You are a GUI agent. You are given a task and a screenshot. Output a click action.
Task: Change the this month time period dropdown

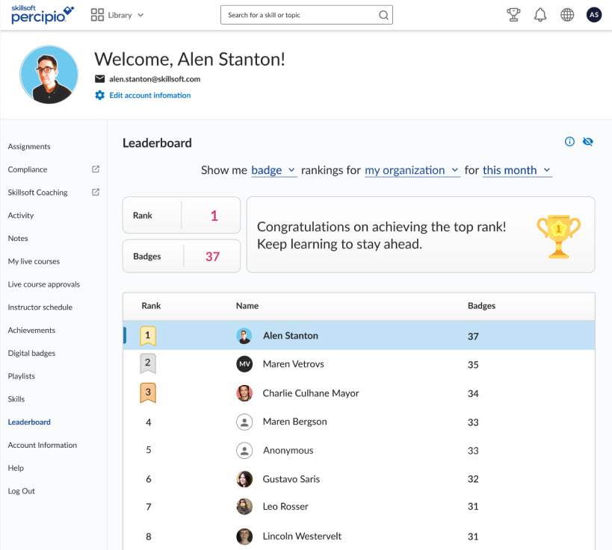point(516,170)
